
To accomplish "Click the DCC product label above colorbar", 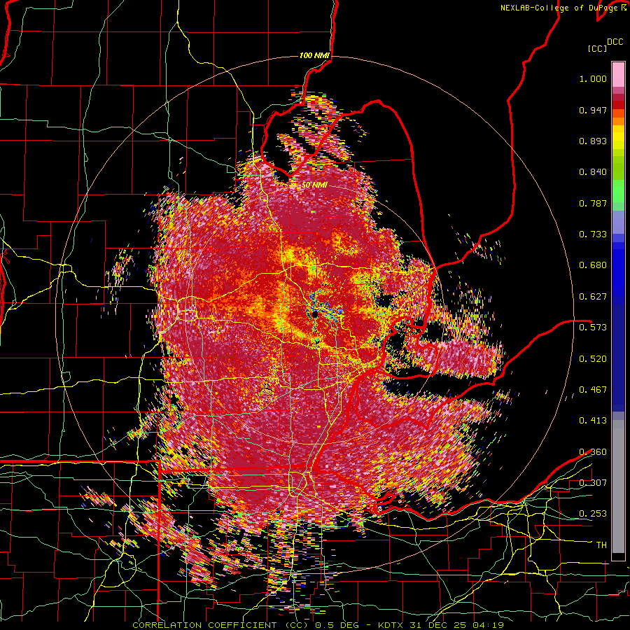I will tap(615, 42).
